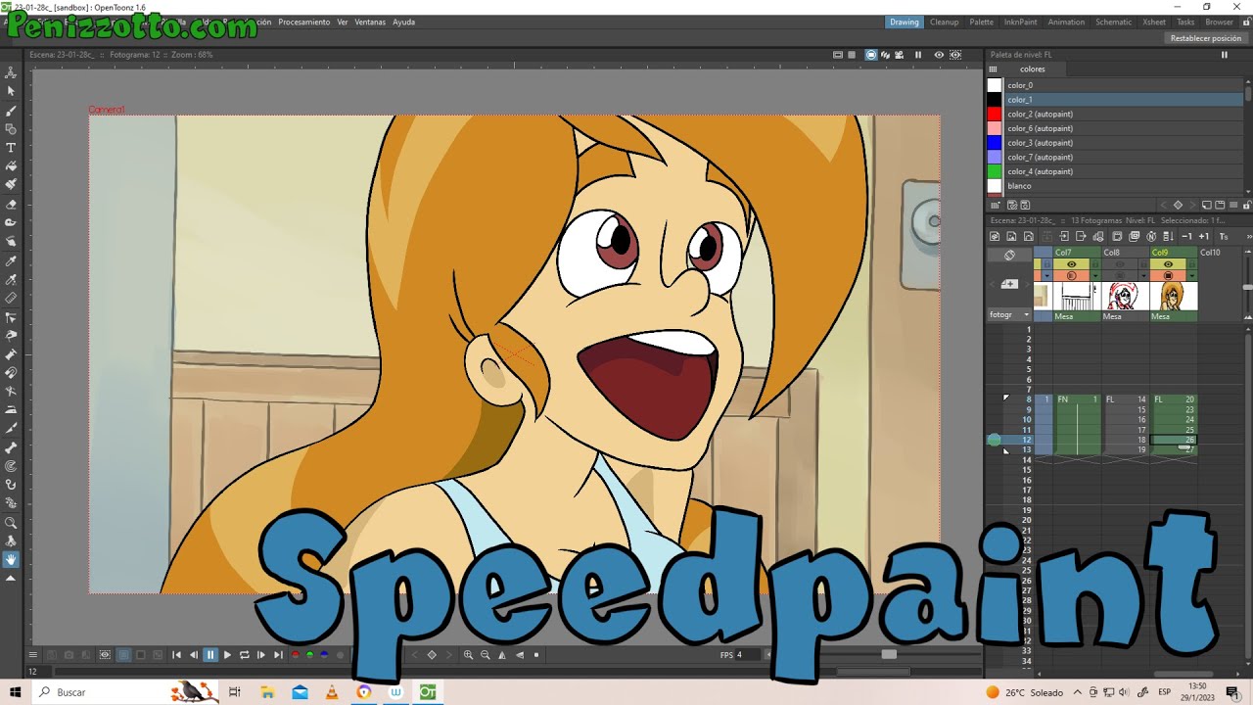This screenshot has width=1253, height=705.
Task: Open Col8 column options dropdown arrow
Action: click(x=1143, y=276)
